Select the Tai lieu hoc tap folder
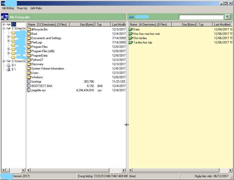This screenshot has width=234, height=180. click(x=142, y=43)
